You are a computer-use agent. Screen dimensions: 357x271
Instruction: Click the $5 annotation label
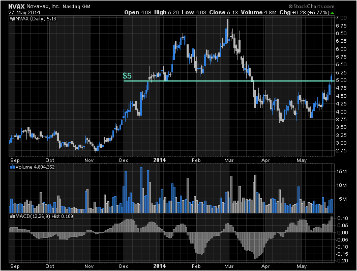127,76
